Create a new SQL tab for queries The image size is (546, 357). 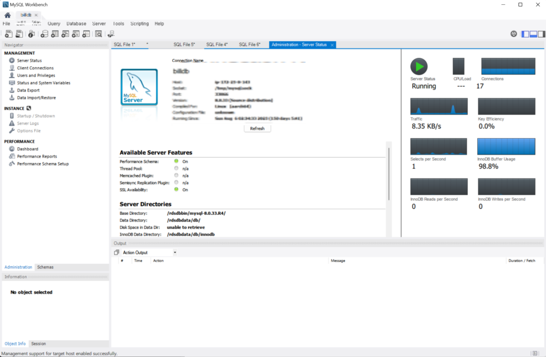pyautogui.click(x=9, y=34)
